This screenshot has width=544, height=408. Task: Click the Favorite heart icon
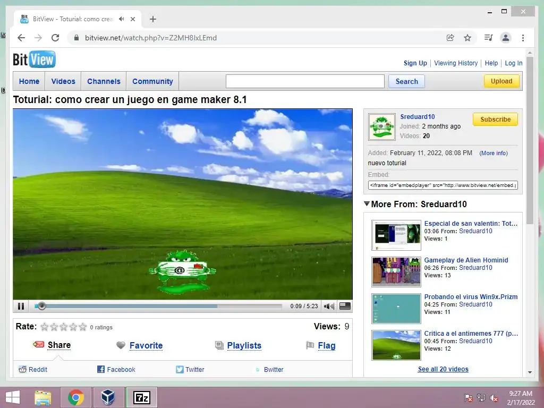click(x=121, y=345)
